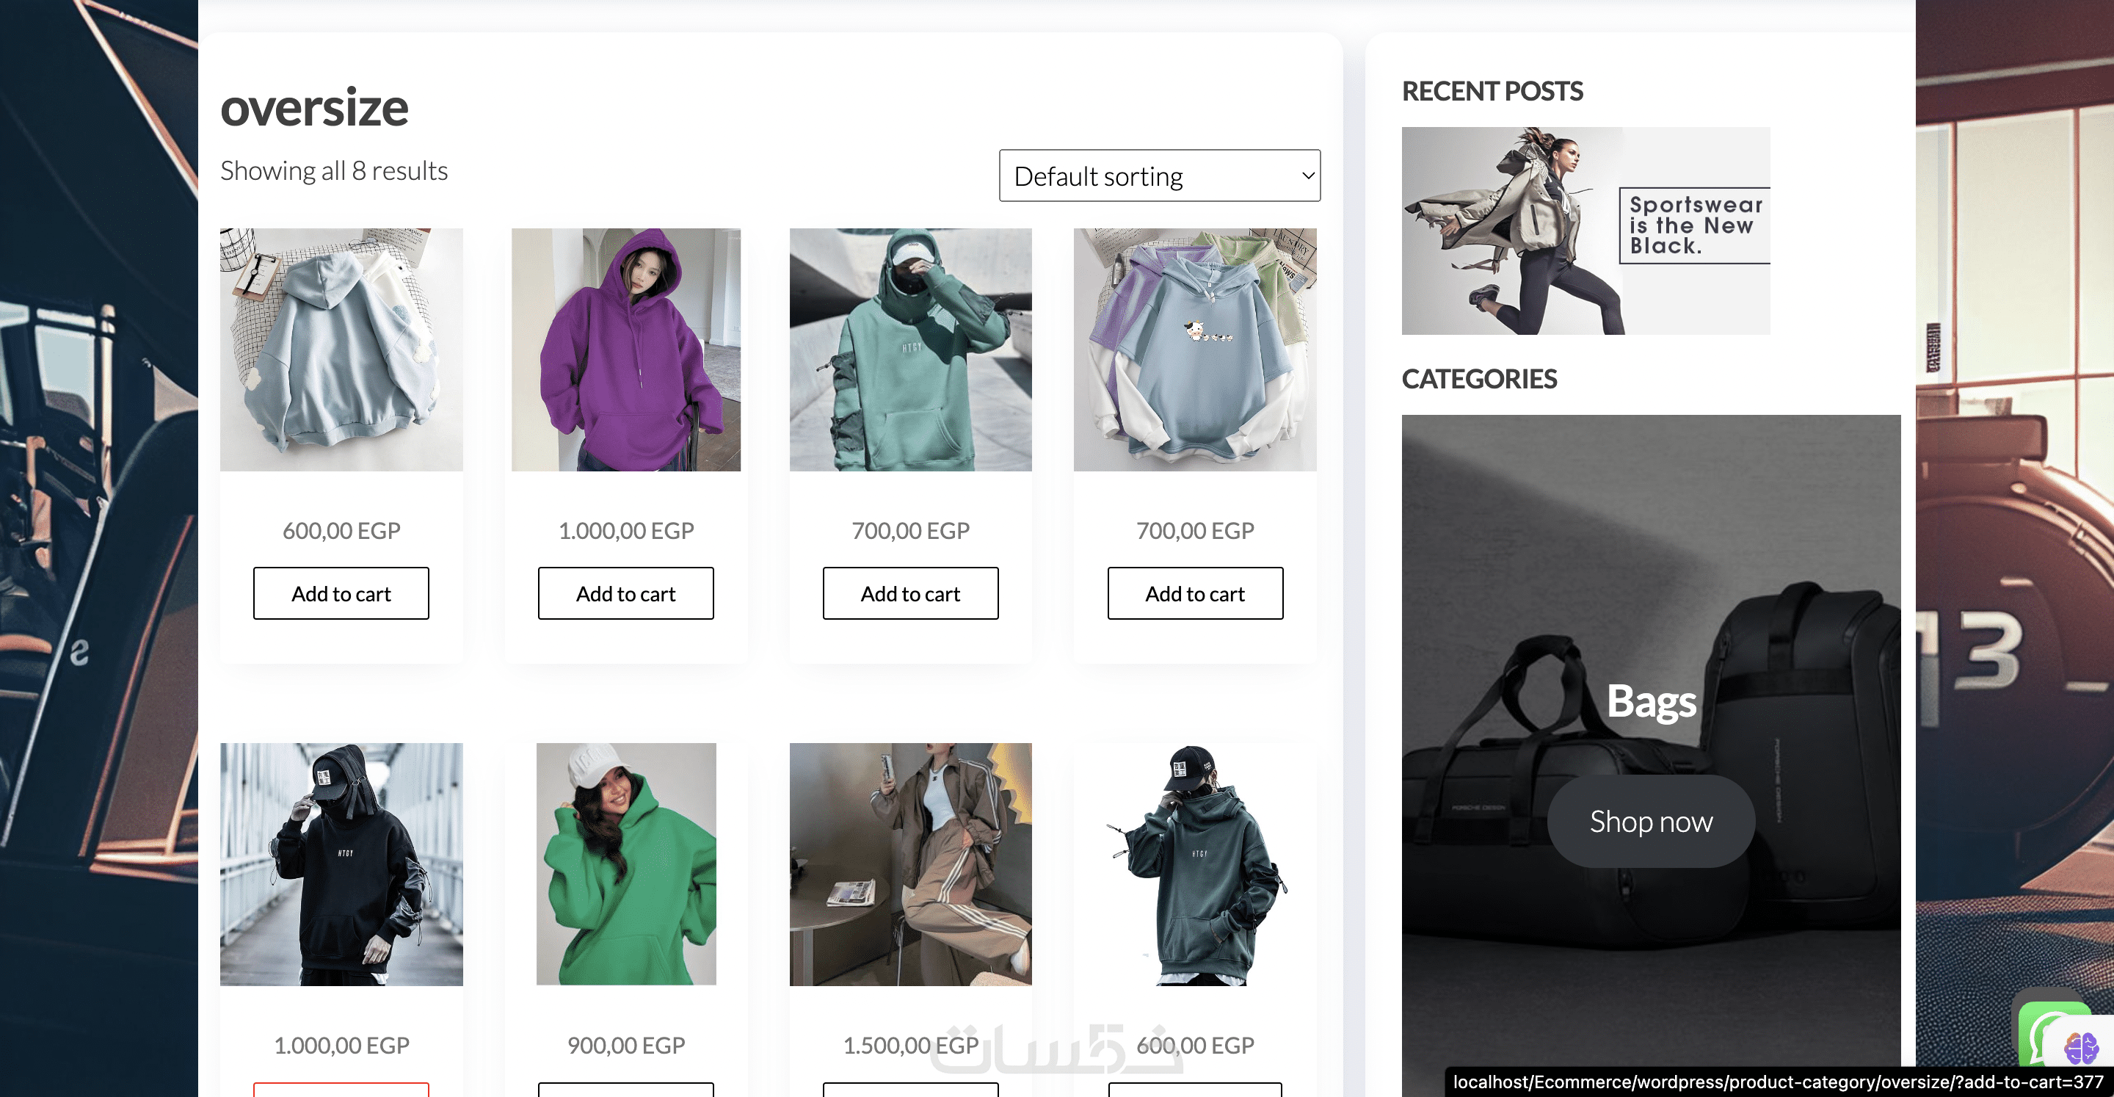Open the Default sorting dropdown
2114x1097 pixels.
(1159, 175)
